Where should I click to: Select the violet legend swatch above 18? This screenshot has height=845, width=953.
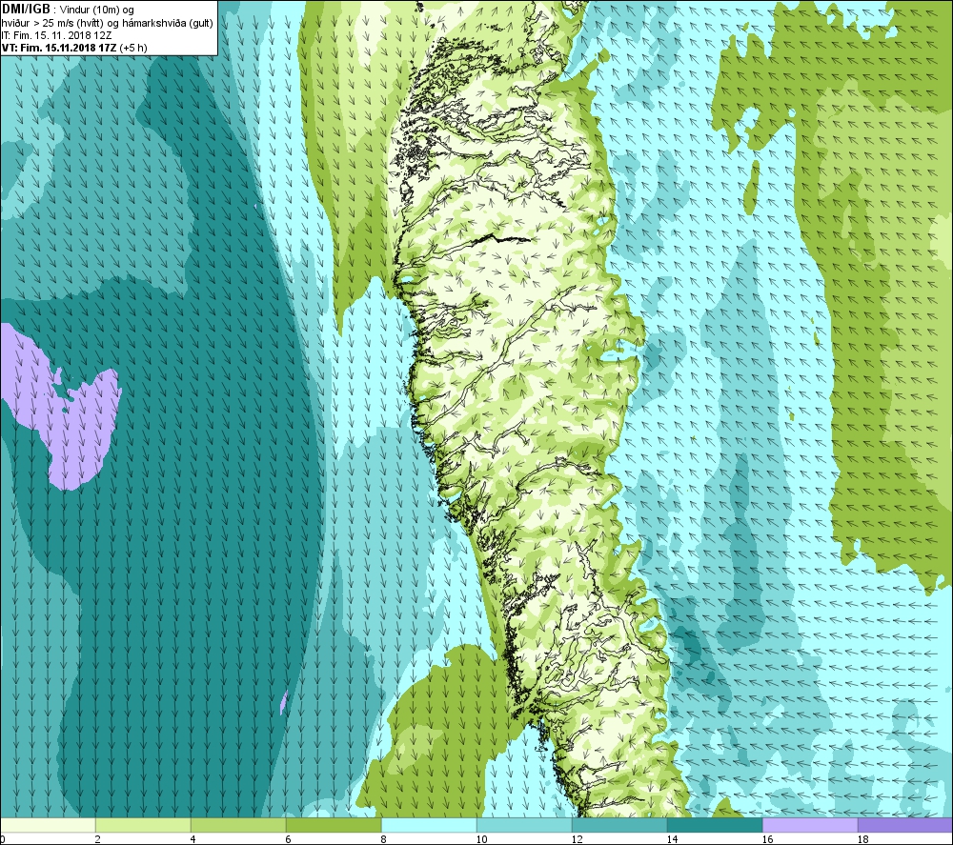click(x=905, y=825)
